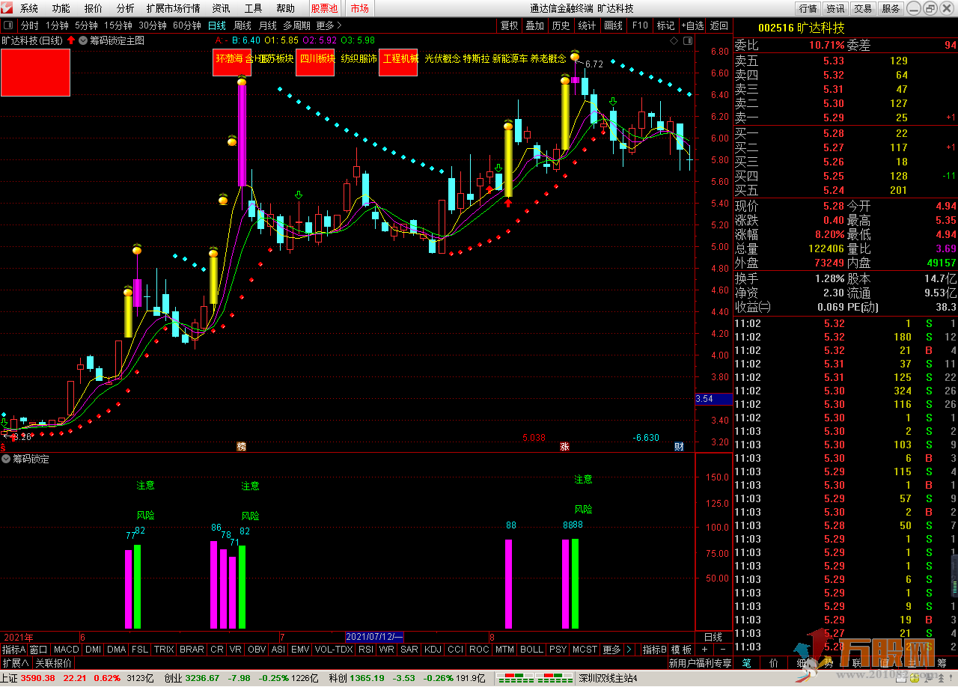Switch to 周线 weekly period

pyautogui.click(x=242, y=25)
